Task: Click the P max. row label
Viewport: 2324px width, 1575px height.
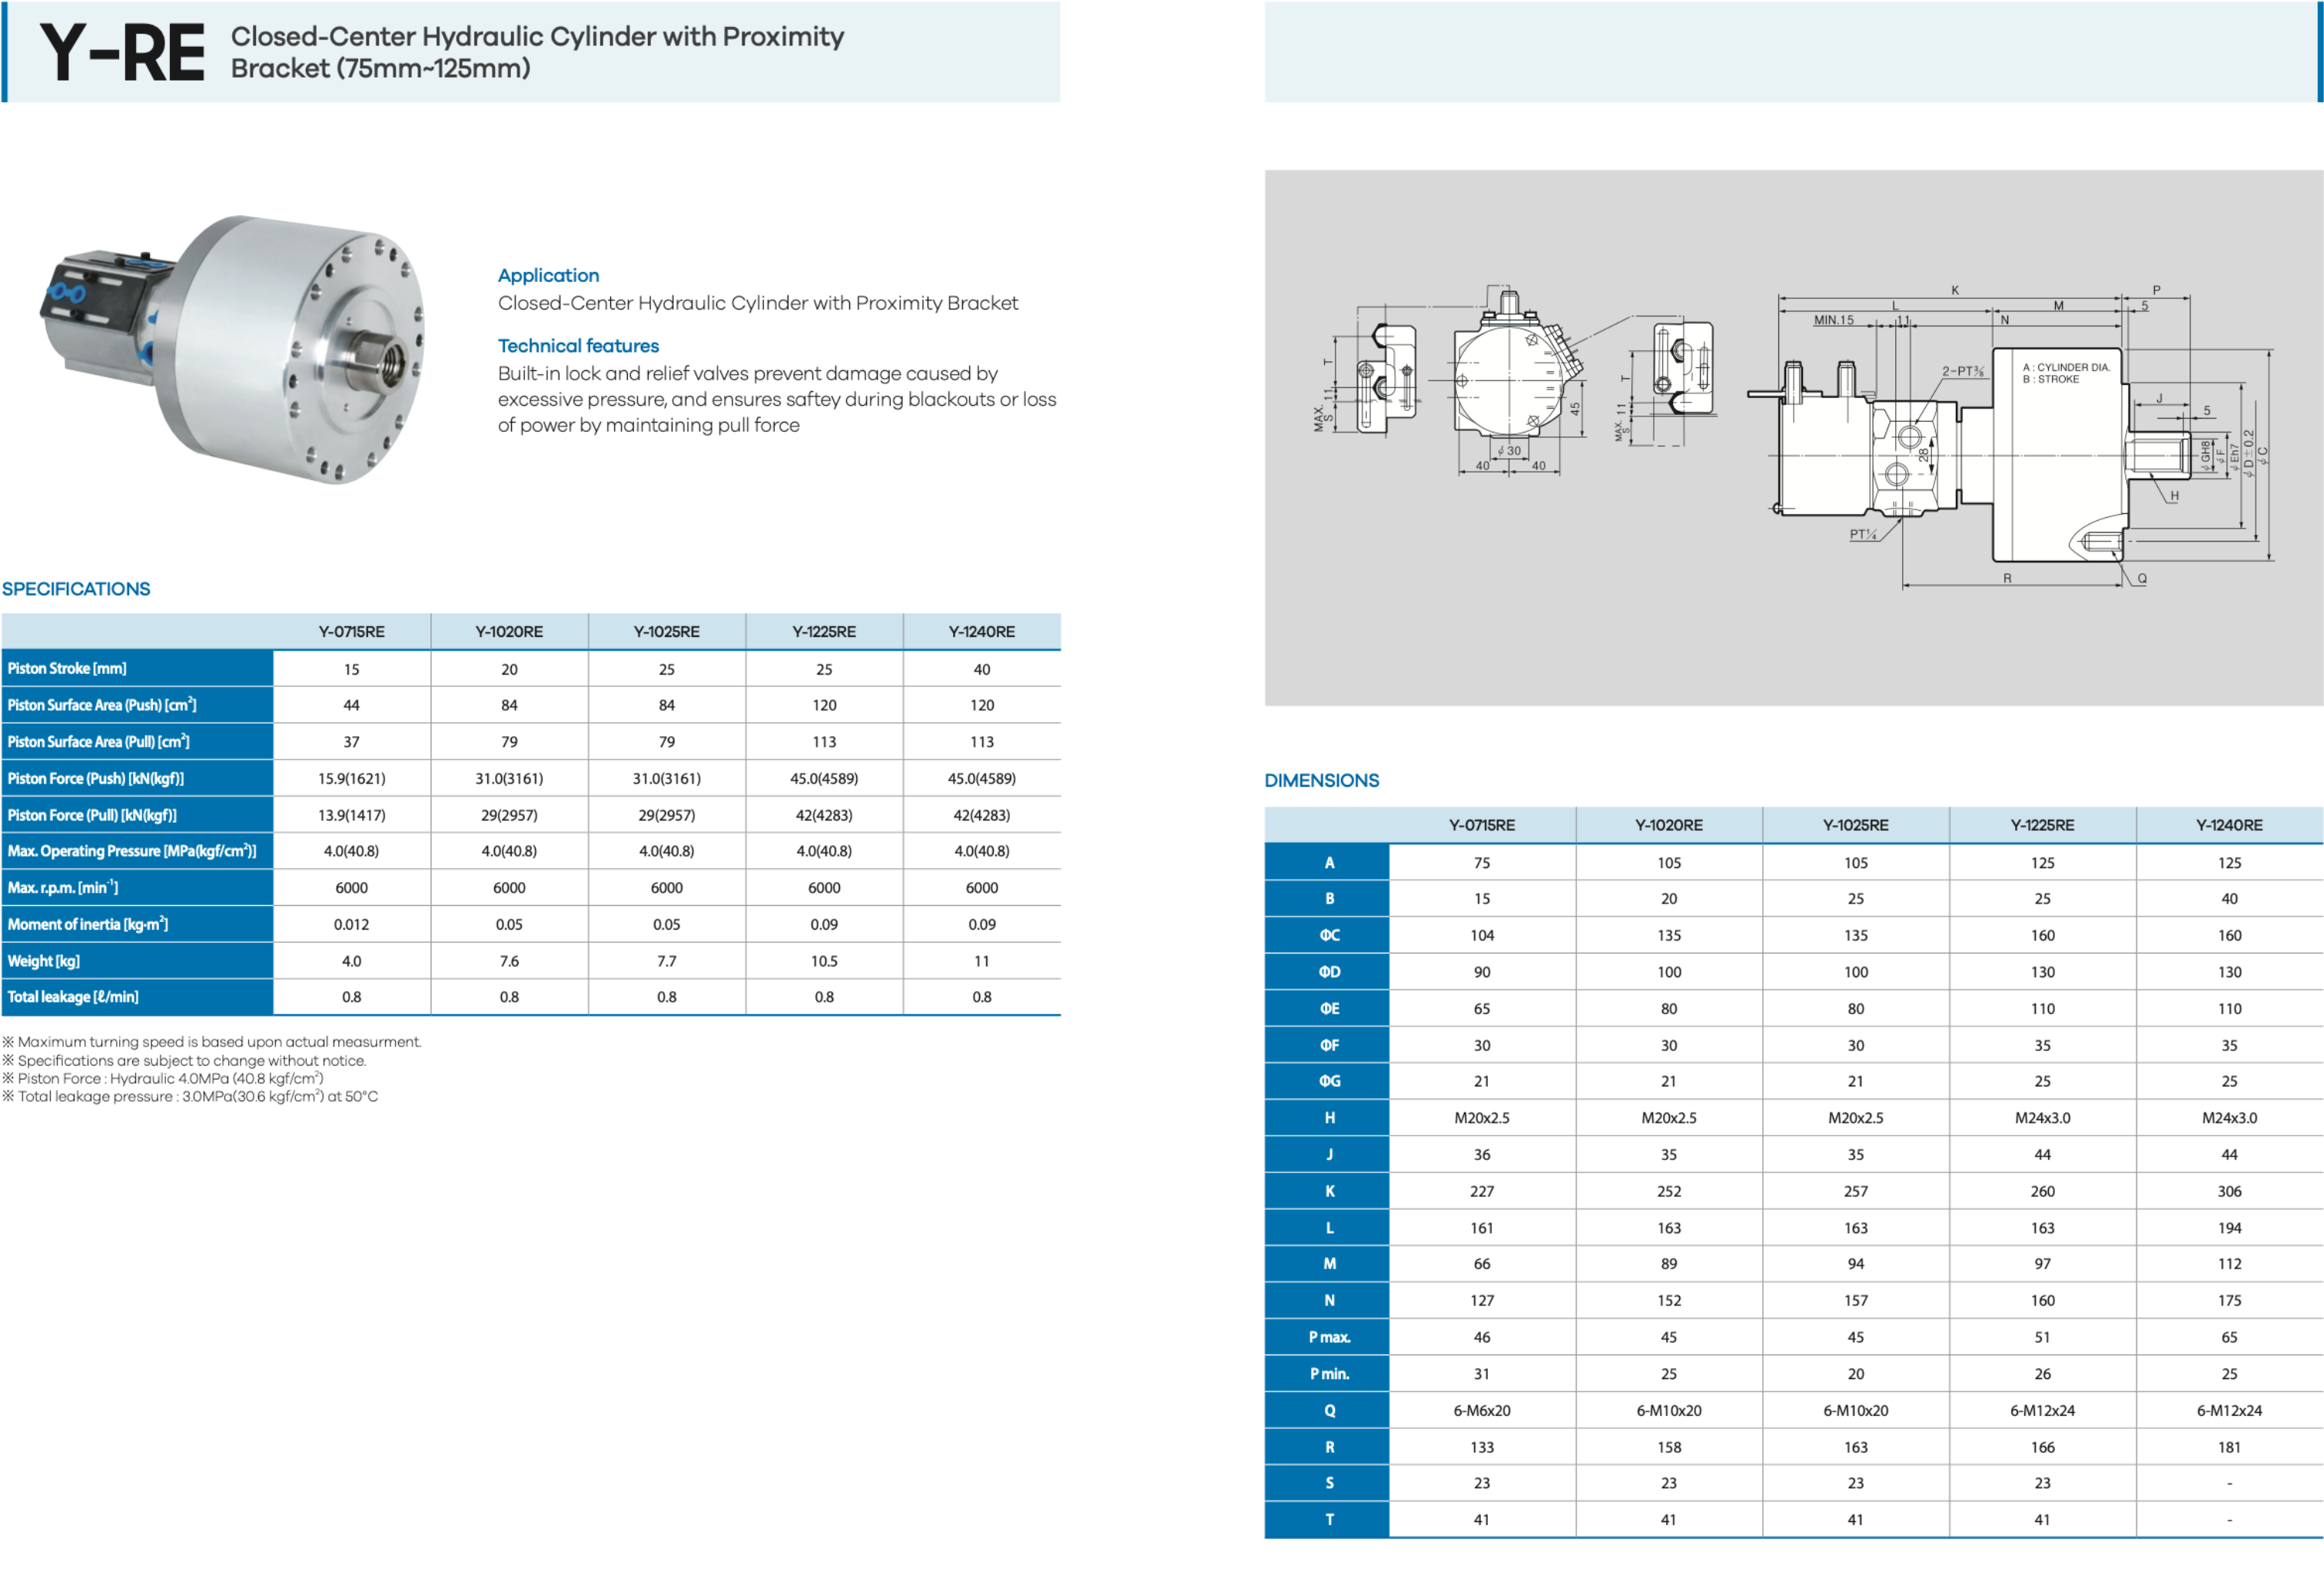Action: point(1329,1337)
